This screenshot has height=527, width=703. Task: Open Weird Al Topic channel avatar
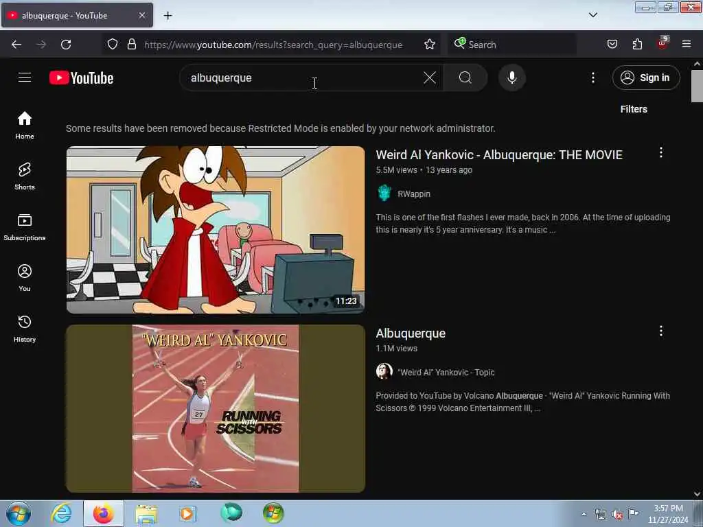pos(384,371)
